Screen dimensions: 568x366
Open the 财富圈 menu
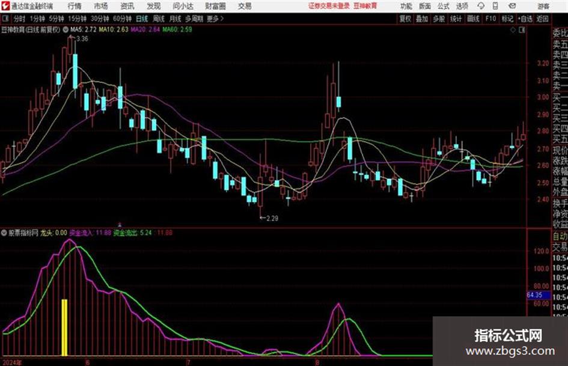215,6
